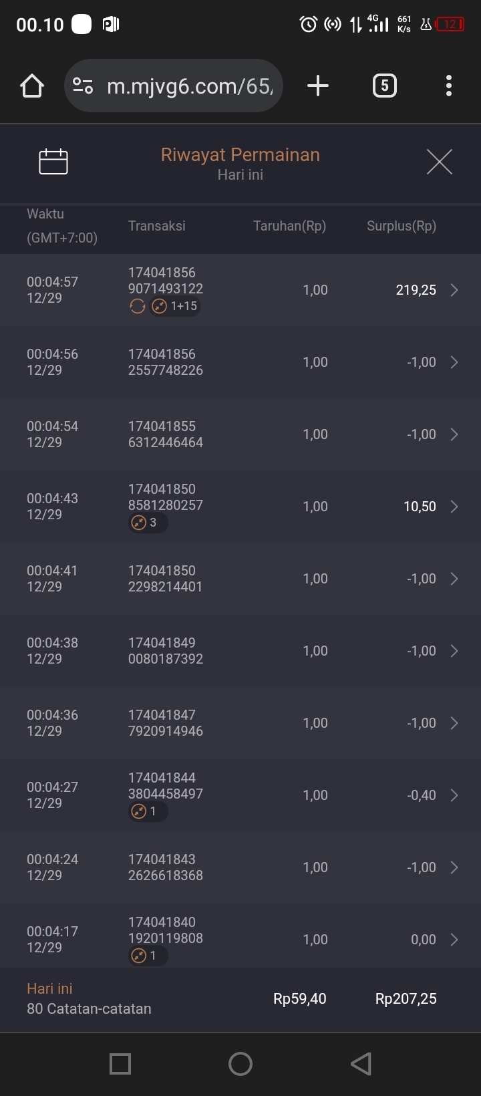Expand the 00:04:17 row with 0,00 surplus
Image resolution: width=481 pixels, height=1096 pixels.
[454, 940]
